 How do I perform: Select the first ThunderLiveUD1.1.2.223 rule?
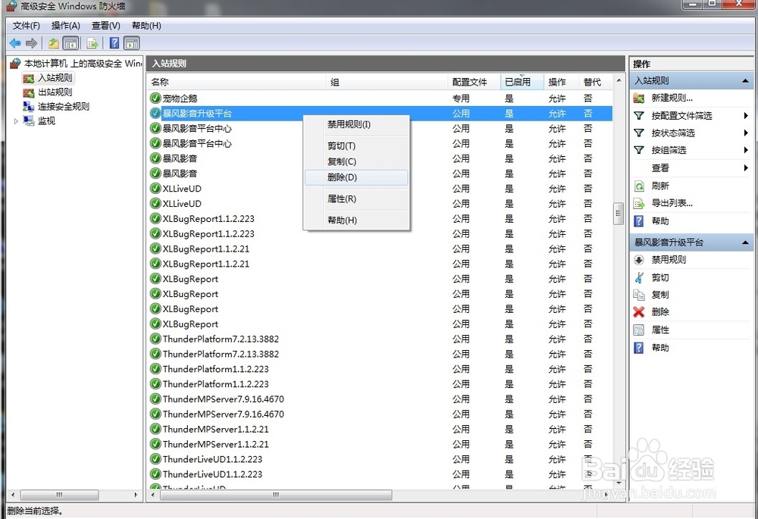point(380,459)
